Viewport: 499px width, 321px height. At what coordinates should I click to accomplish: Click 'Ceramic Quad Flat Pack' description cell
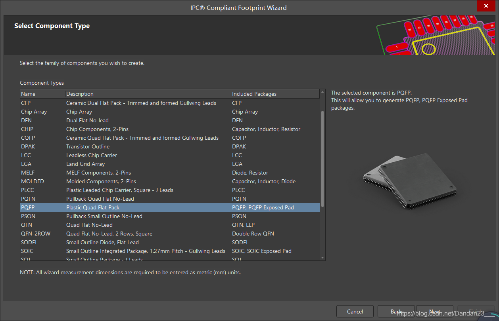click(x=142, y=138)
